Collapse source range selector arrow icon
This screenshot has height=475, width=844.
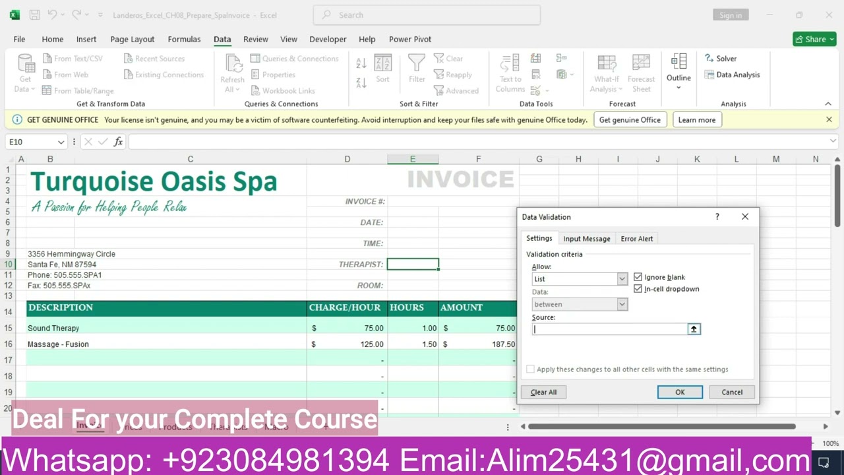pos(694,329)
